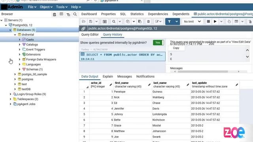This screenshot has width=253, height=142.
Task: Toggle the Yes switch for internal queries
Action: coord(159,43)
